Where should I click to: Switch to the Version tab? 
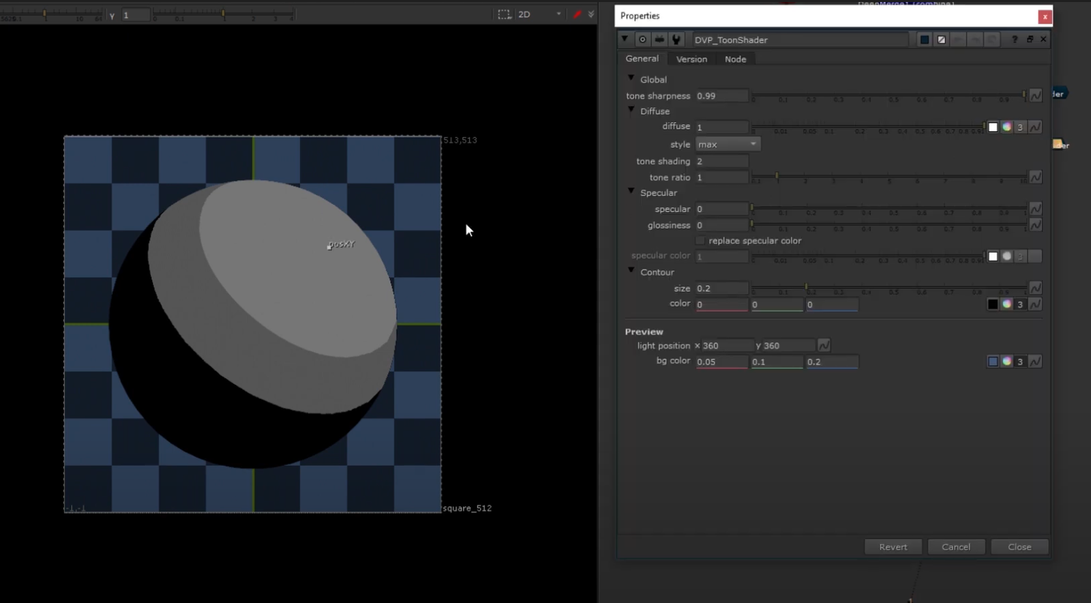click(691, 59)
